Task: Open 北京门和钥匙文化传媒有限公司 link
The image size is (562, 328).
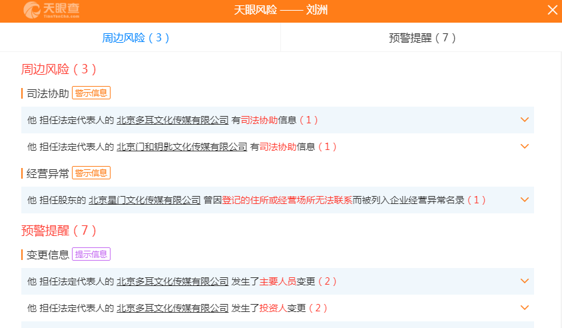Action: (x=182, y=147)
